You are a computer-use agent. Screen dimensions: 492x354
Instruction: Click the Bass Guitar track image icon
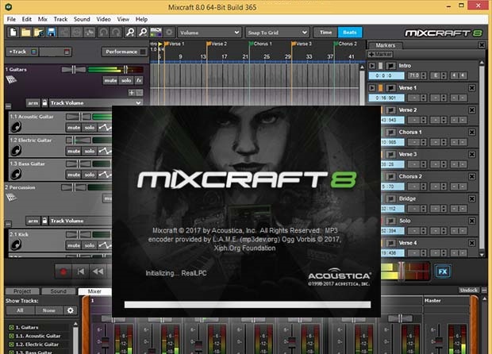point(16,174)
